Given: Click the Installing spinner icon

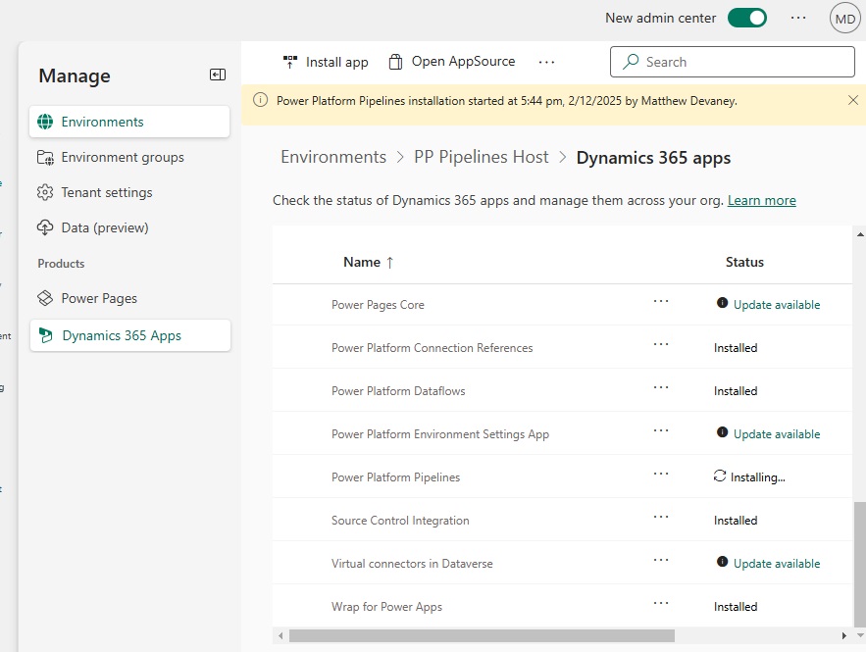Looking at the screenshot, I should click(x=720, y=476).
